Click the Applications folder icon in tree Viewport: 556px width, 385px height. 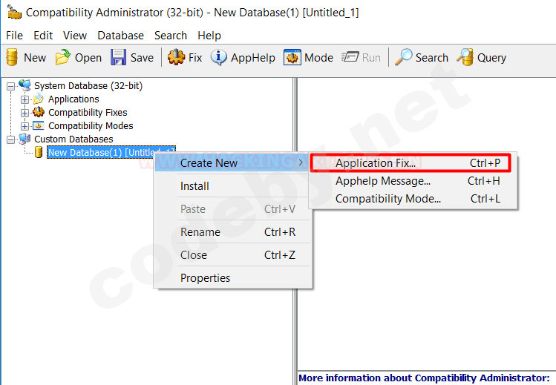coord(39,99)
